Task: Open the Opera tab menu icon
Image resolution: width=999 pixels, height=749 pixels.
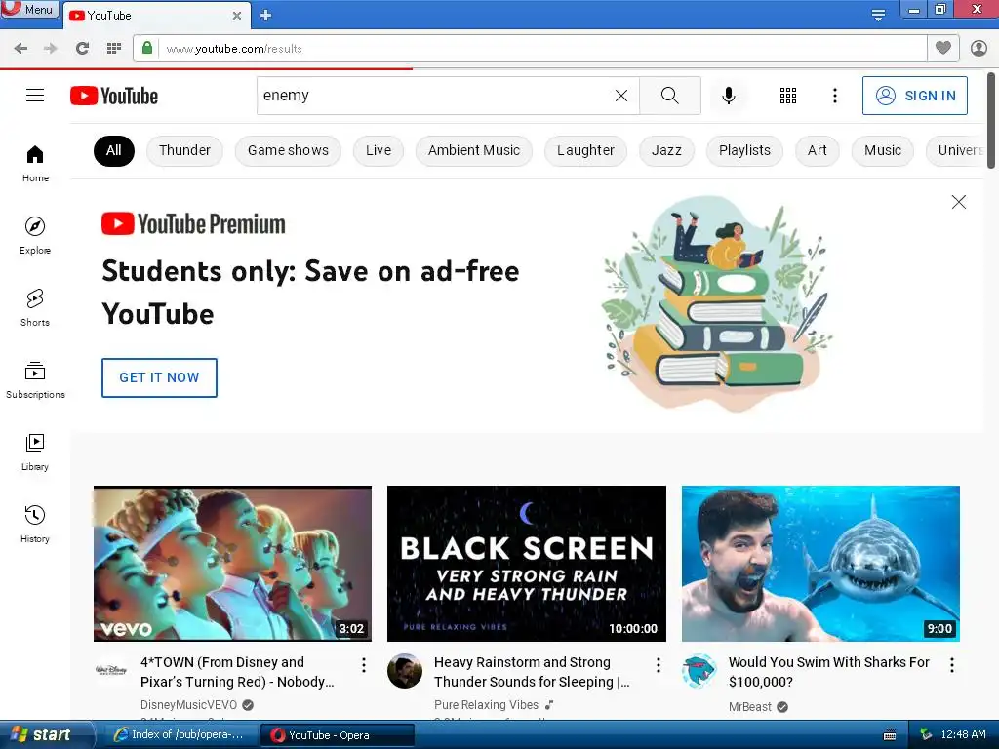Action: click(878, 15)
